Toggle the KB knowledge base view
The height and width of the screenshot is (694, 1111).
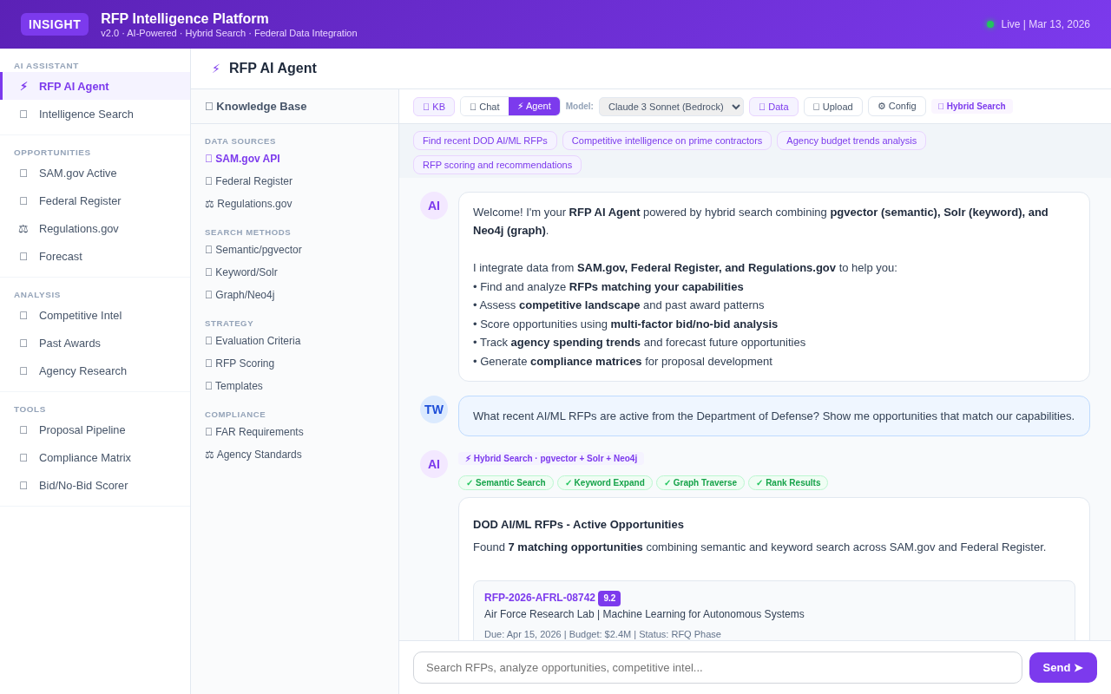coord(434,107)
